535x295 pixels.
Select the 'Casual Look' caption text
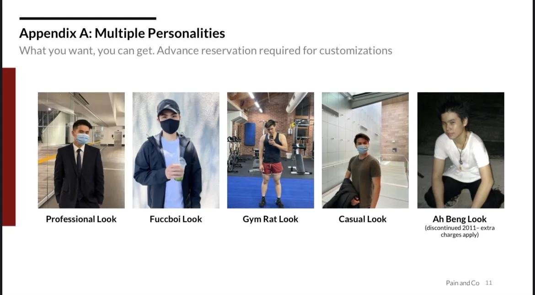point(362,219)
